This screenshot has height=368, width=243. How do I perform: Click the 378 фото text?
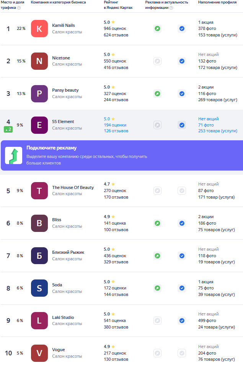(x=207, y=29)
